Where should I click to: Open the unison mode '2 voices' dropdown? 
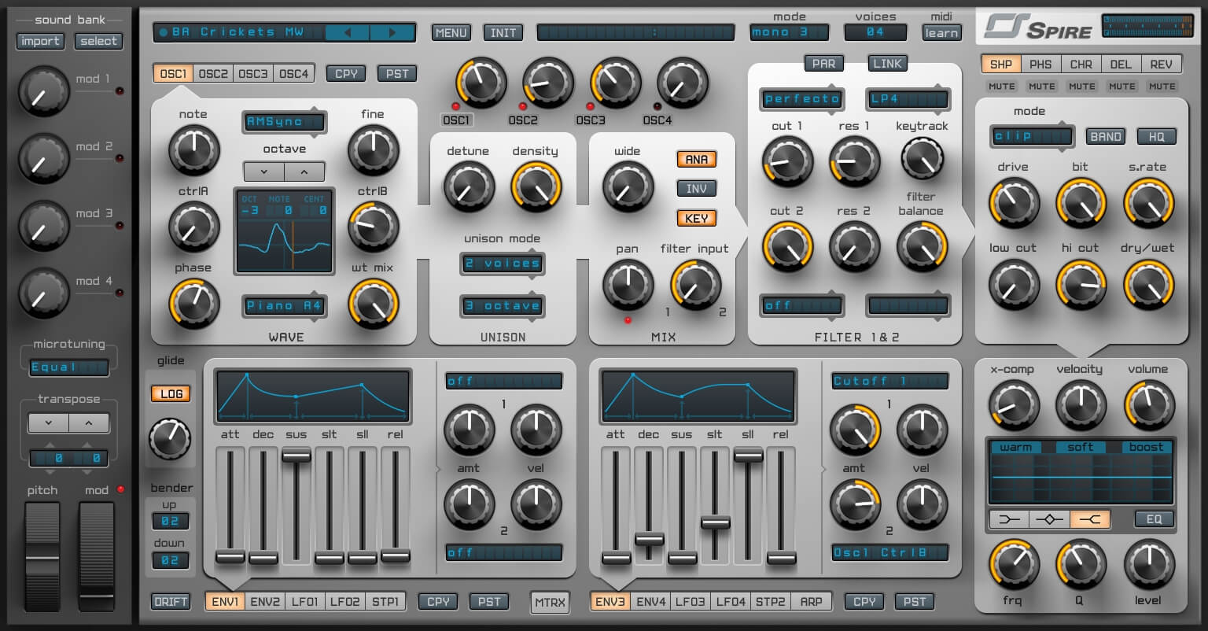pos(502,264)
